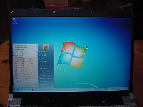143x107 pixels.
Task: Open Microsoft Office PowerPoint 2007
Action: (x=25, y=72)
